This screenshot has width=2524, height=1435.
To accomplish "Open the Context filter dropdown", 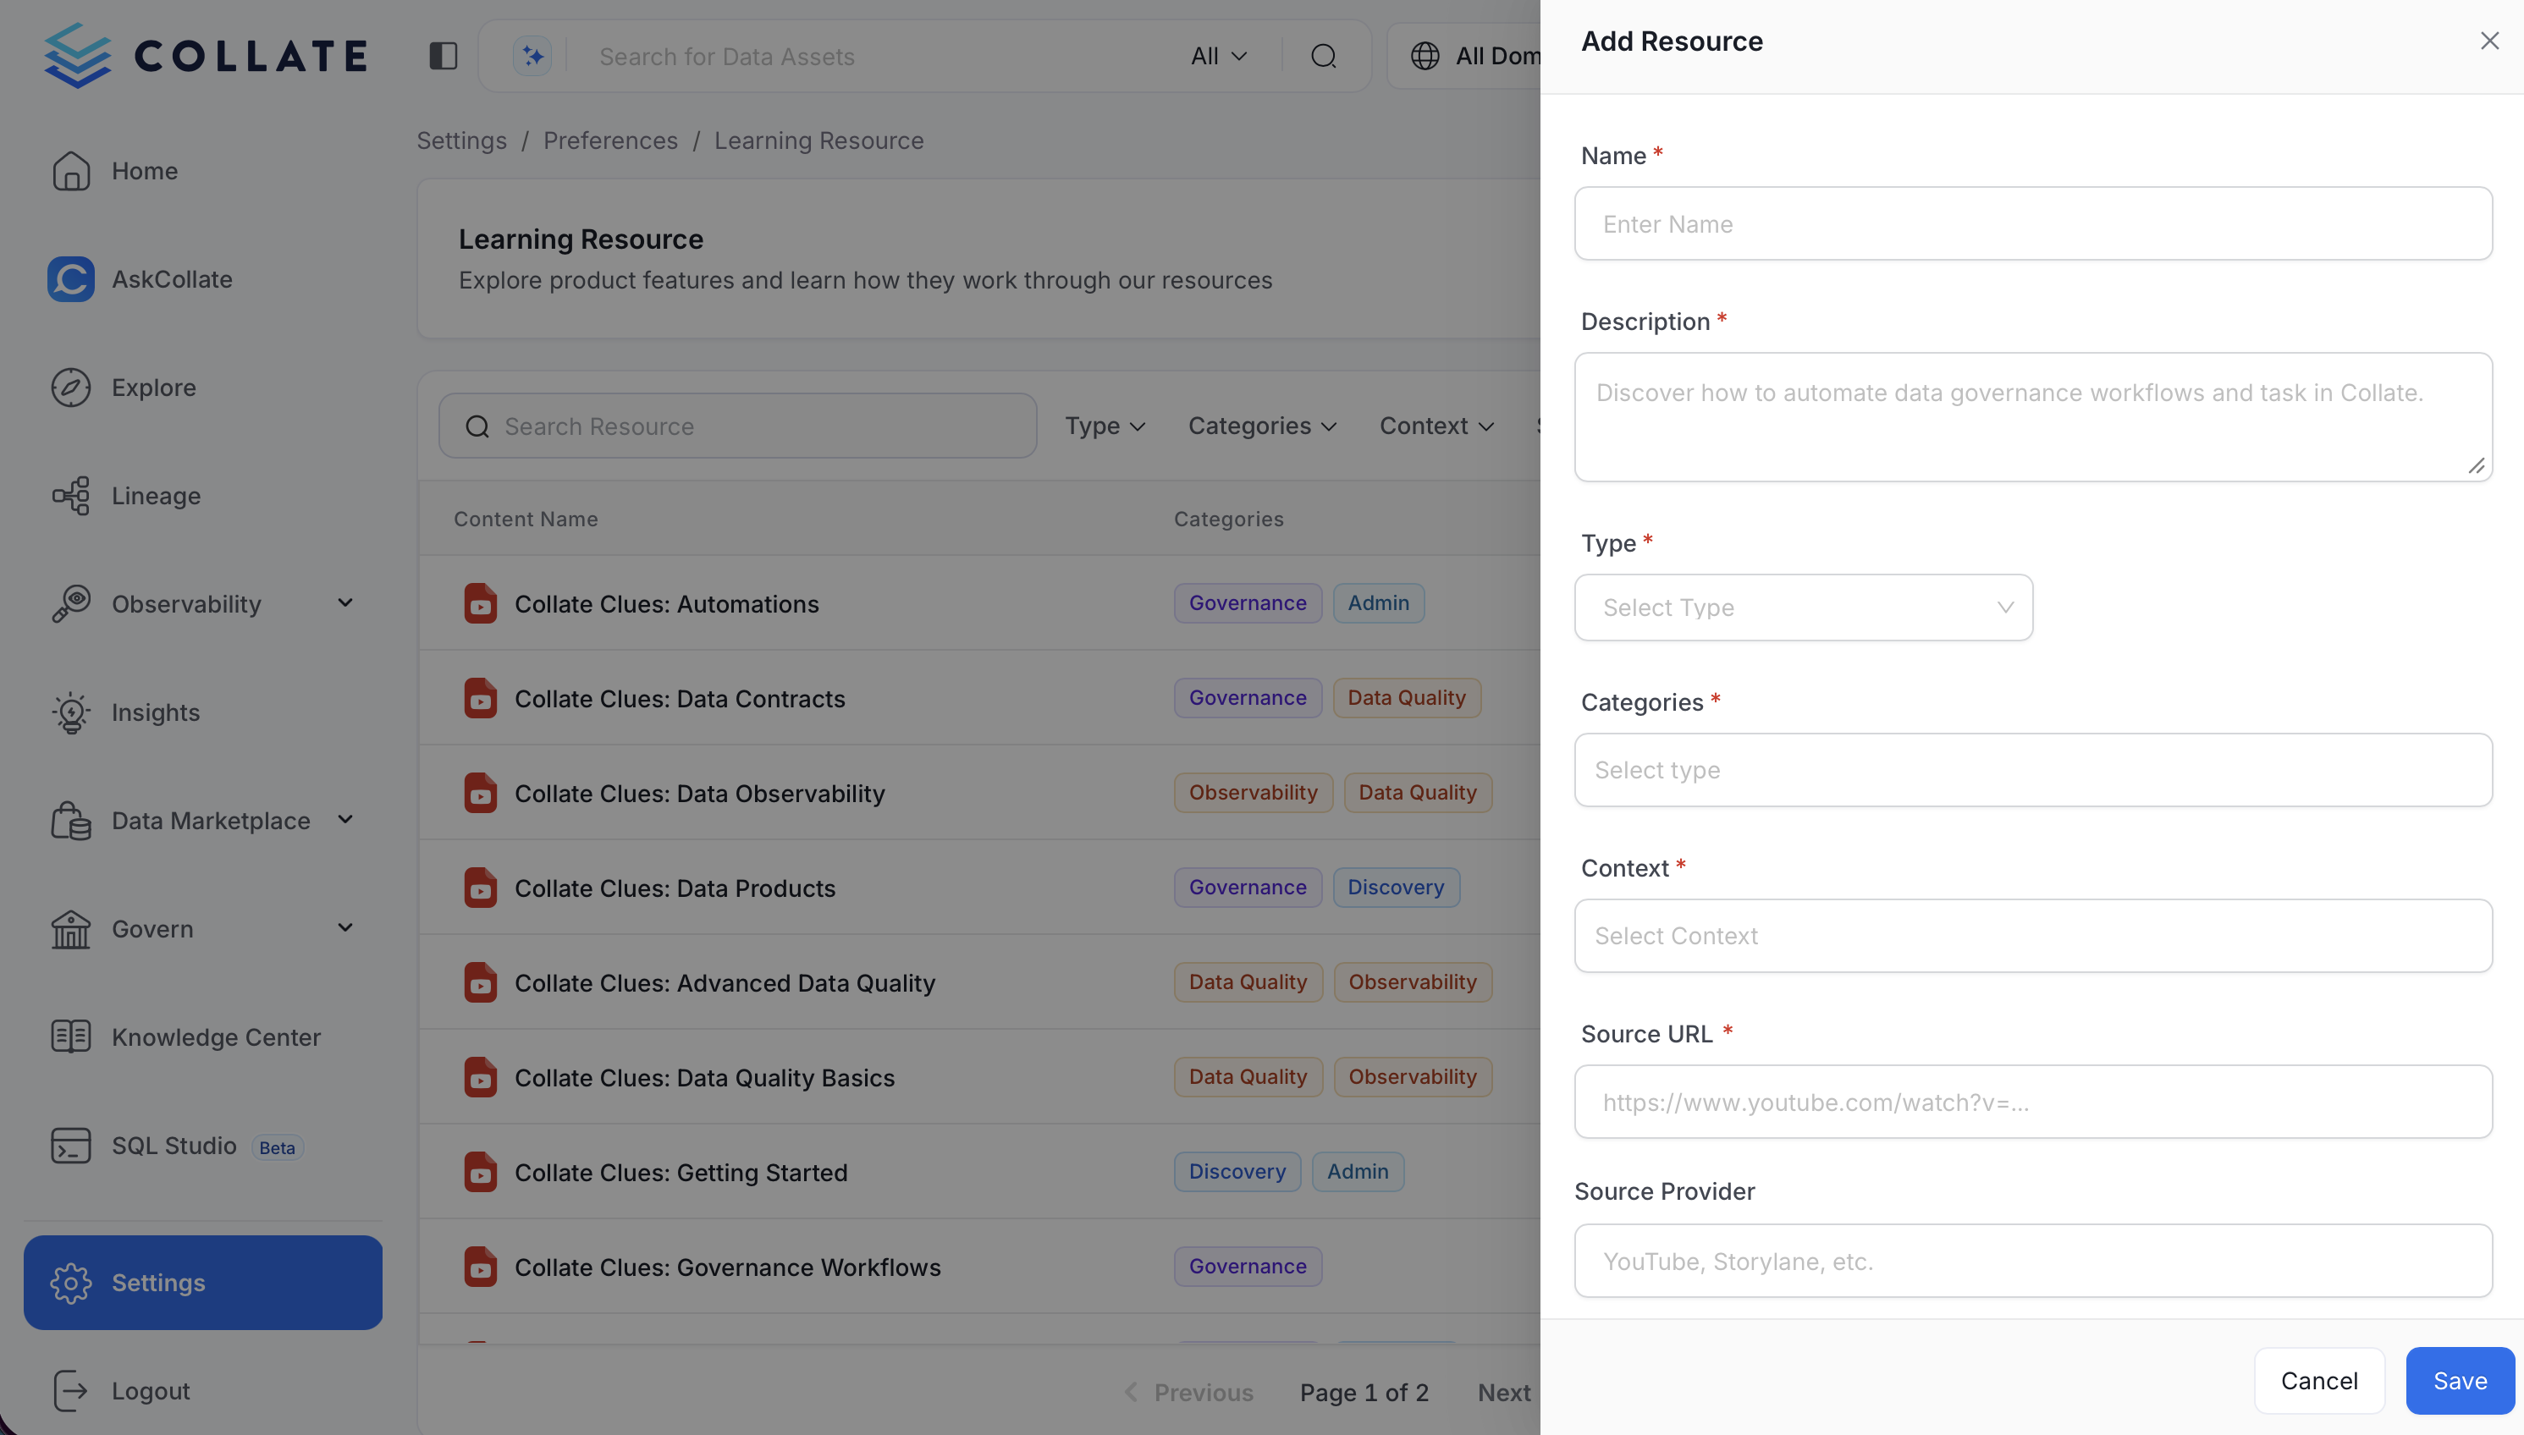I will (1437, 426).
